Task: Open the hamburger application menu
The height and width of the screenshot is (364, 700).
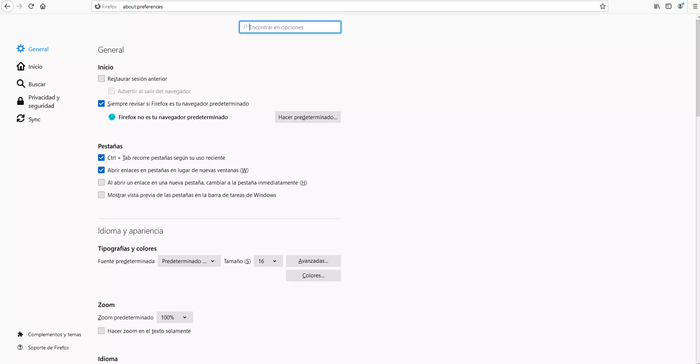Action: [695, 6]
